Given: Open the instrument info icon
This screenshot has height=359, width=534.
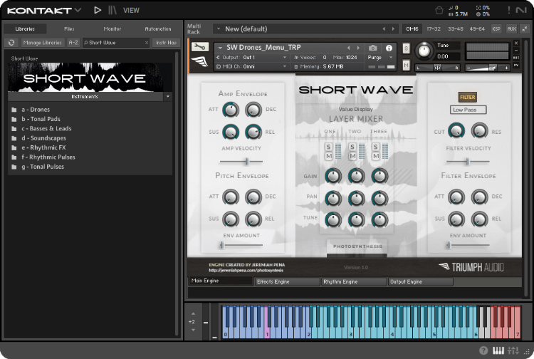Looking at the screenshot, I should tap(389, 48).
